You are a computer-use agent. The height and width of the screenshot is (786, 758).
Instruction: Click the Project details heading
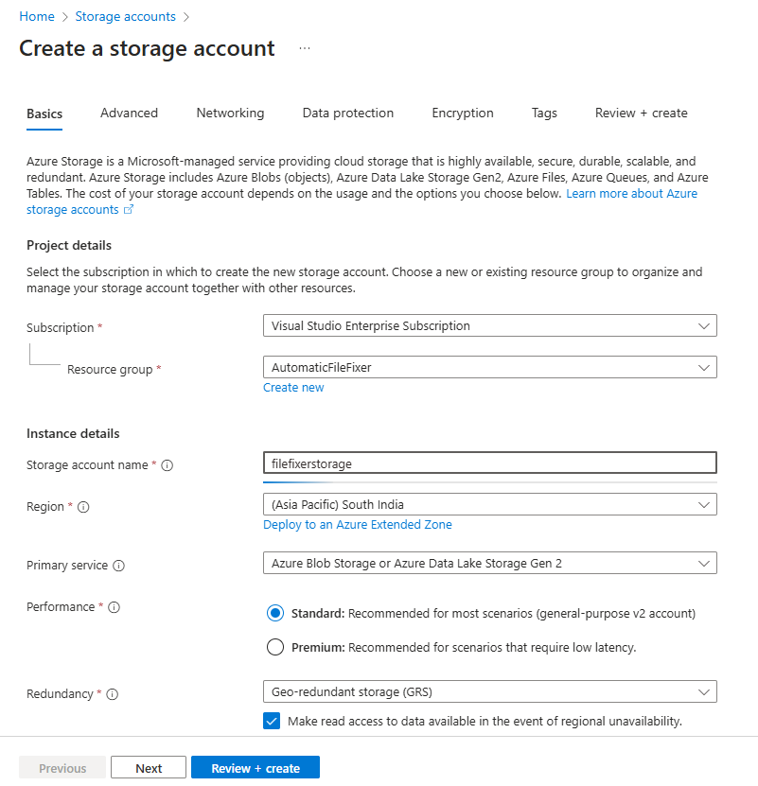pos(69,245)
